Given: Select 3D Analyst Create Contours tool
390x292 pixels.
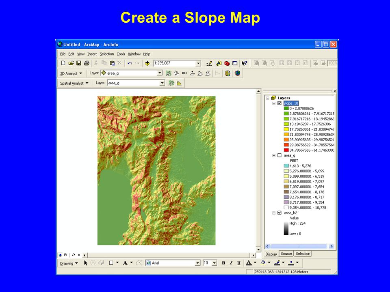Looking at the screenshot, I should pyautogui.click(x=169, y=73).
